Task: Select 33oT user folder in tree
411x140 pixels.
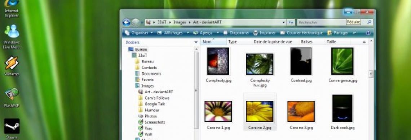Action: pos(140,55)
